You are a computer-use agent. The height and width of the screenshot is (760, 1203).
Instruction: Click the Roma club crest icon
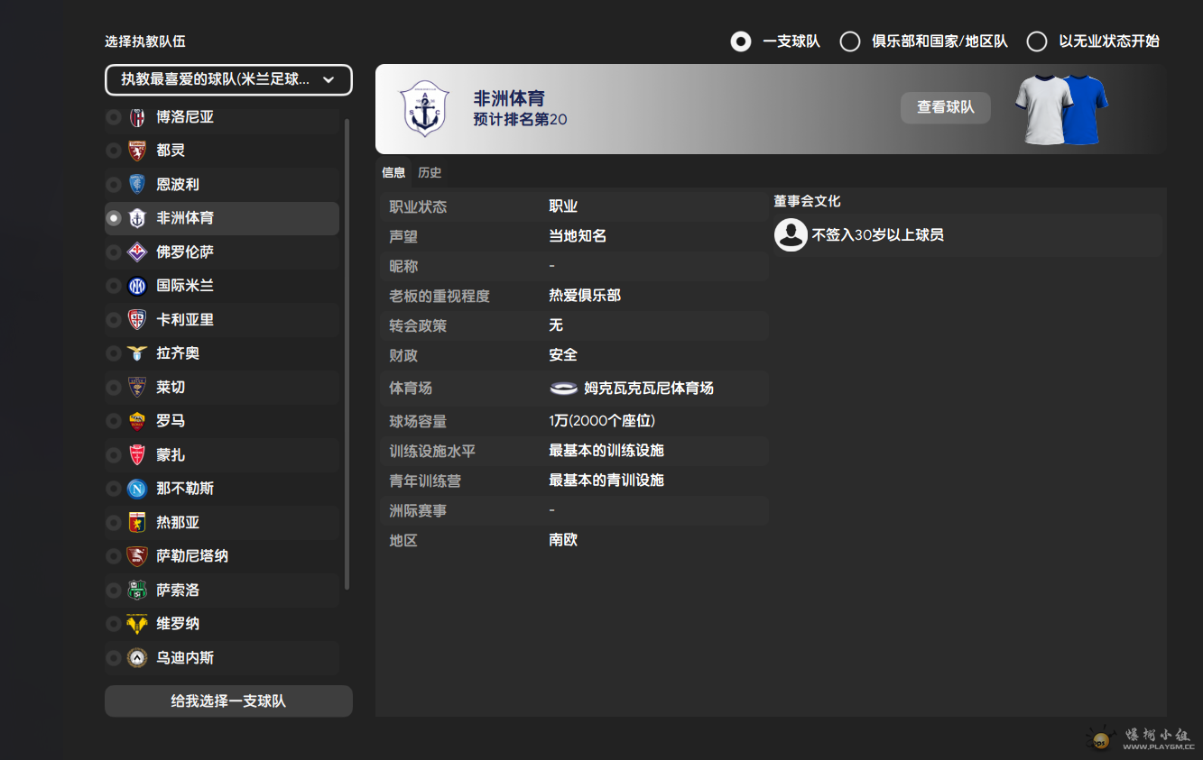pos(137,421)
